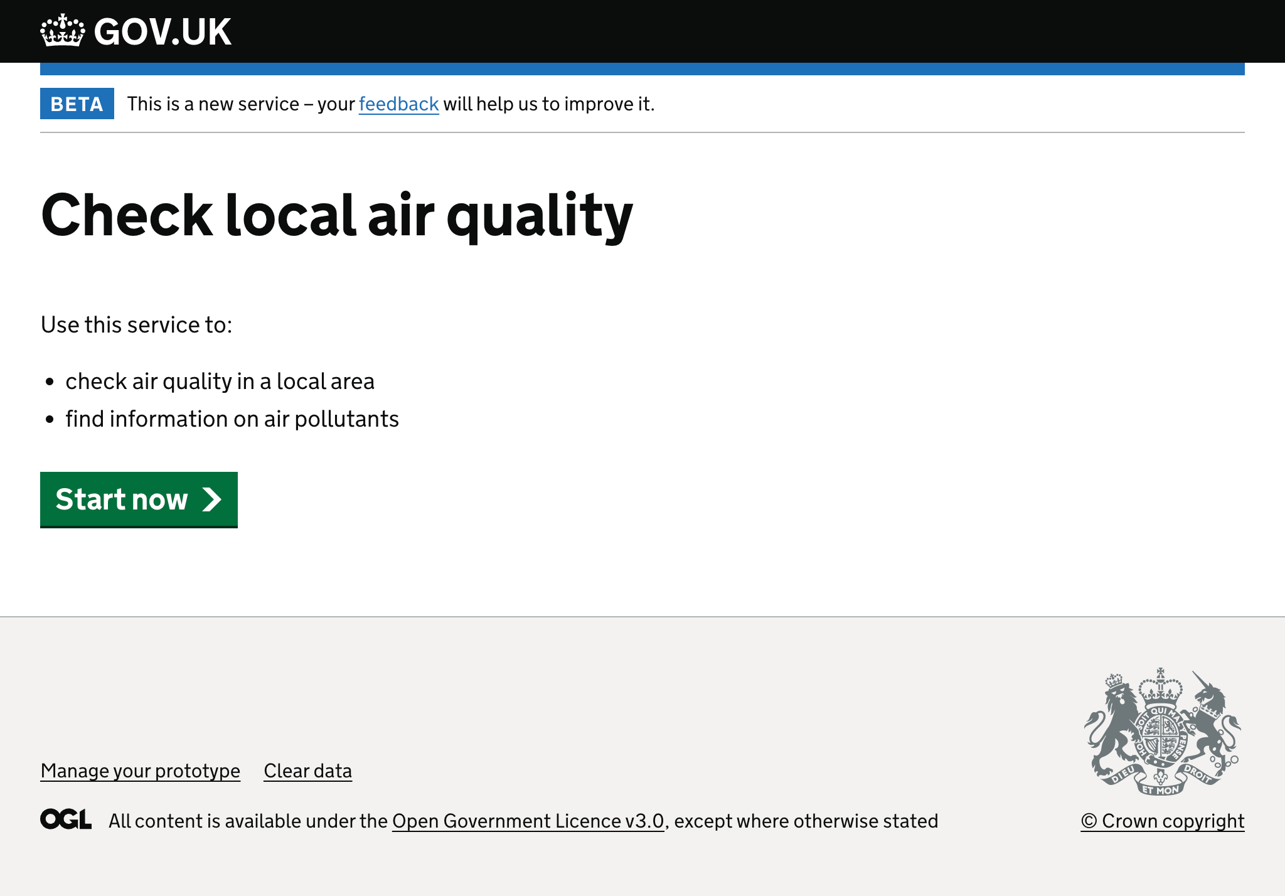This screenshot has width=1285, height=896.
Task: Click the Clear data footer link
Action: pyautogui.click(x=307, y=771)
